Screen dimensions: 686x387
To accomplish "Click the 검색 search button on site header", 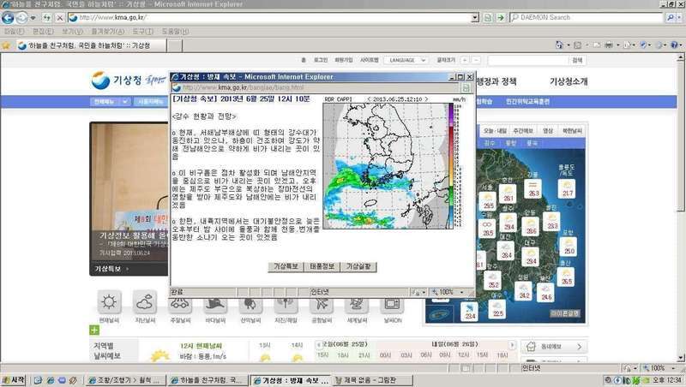I will coord(577,60).
